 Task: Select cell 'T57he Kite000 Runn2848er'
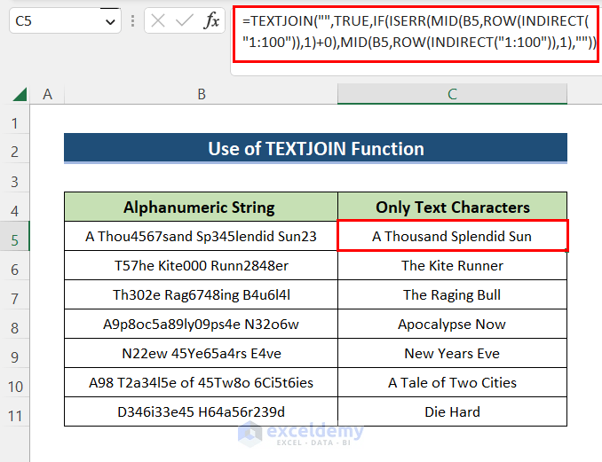[202, 265]
